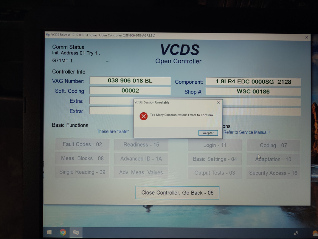The height and width of the screenshot is (239, 318).
Task: Click the 'Refer to Service Manual !' text
Action: [246, 132]
